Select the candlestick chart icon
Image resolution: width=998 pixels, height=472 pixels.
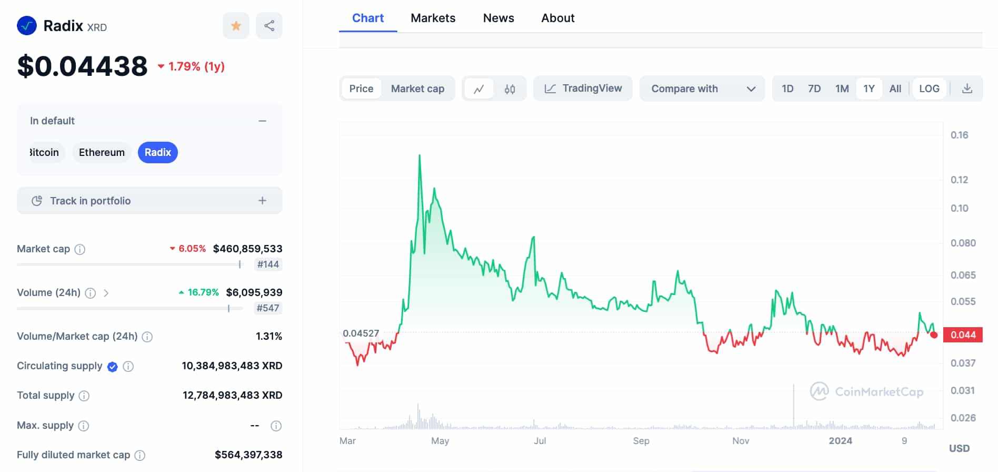[510, 88]
